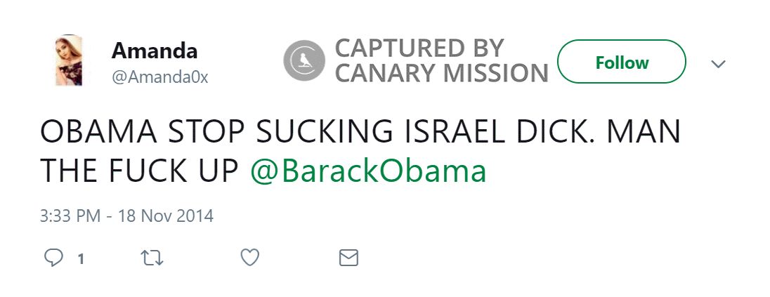The width and height of the screenshot is (770, 297).
Task: Click Amanda's profile avatar picture
Action: (x=70, y=61)
